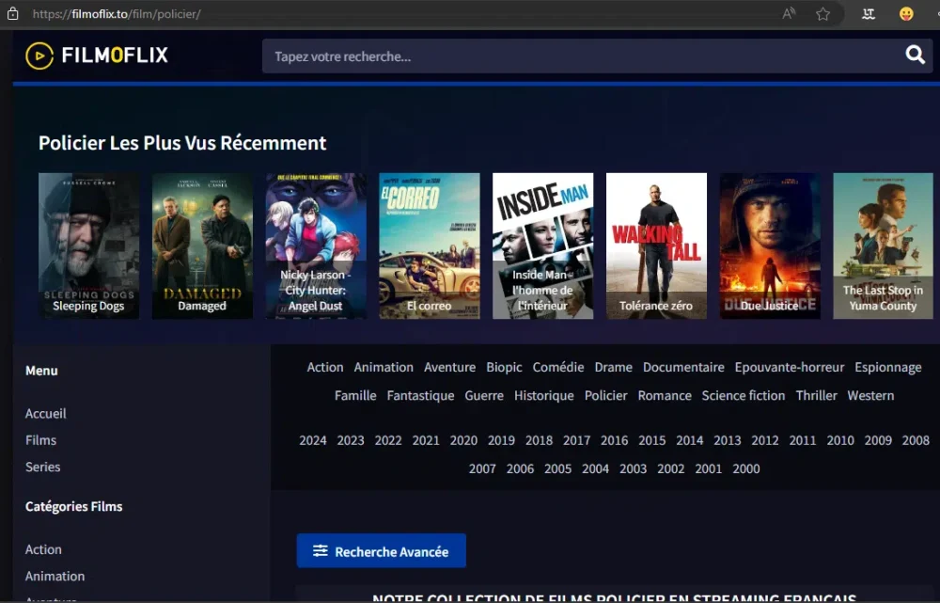
Task: Filter by Famille genre link
Action: 355,395
